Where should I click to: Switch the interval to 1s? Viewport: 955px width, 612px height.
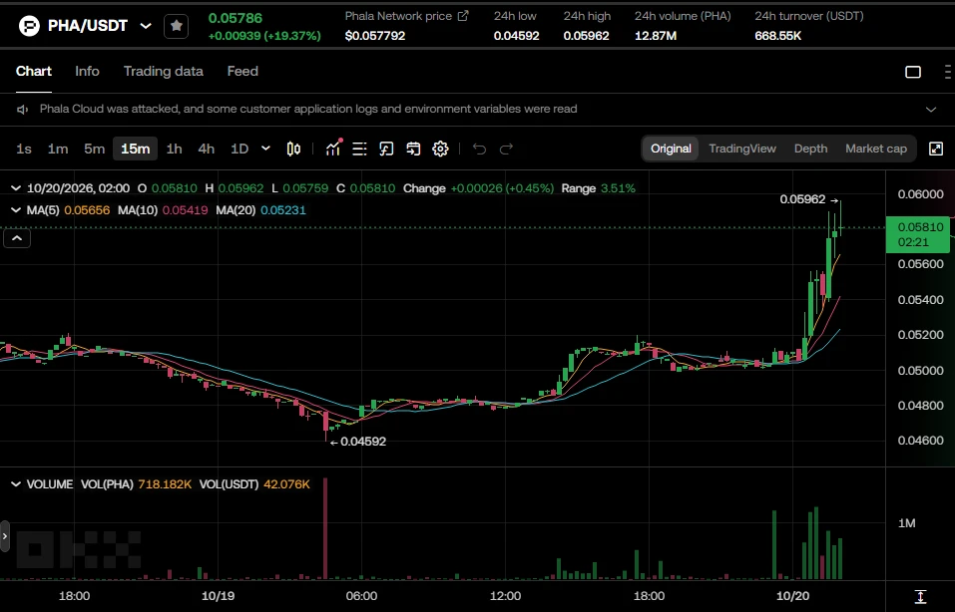coord(24,150)
